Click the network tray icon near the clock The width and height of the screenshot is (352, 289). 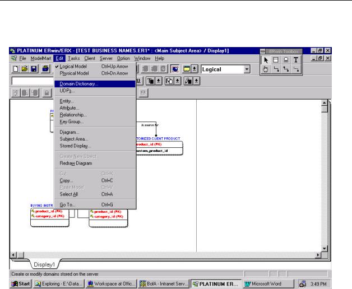(303, 284)
